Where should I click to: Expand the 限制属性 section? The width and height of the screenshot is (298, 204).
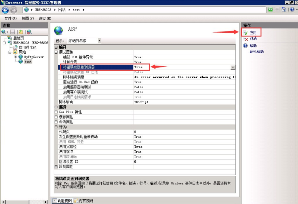coord(56,167)
